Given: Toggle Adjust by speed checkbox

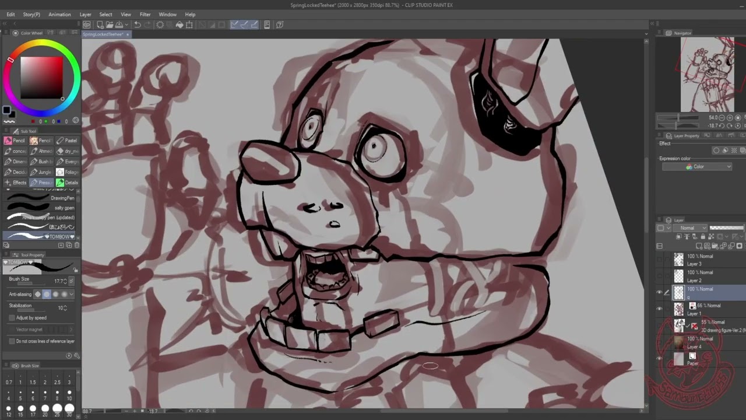Looking at the screenshot, I should point(12,318).
